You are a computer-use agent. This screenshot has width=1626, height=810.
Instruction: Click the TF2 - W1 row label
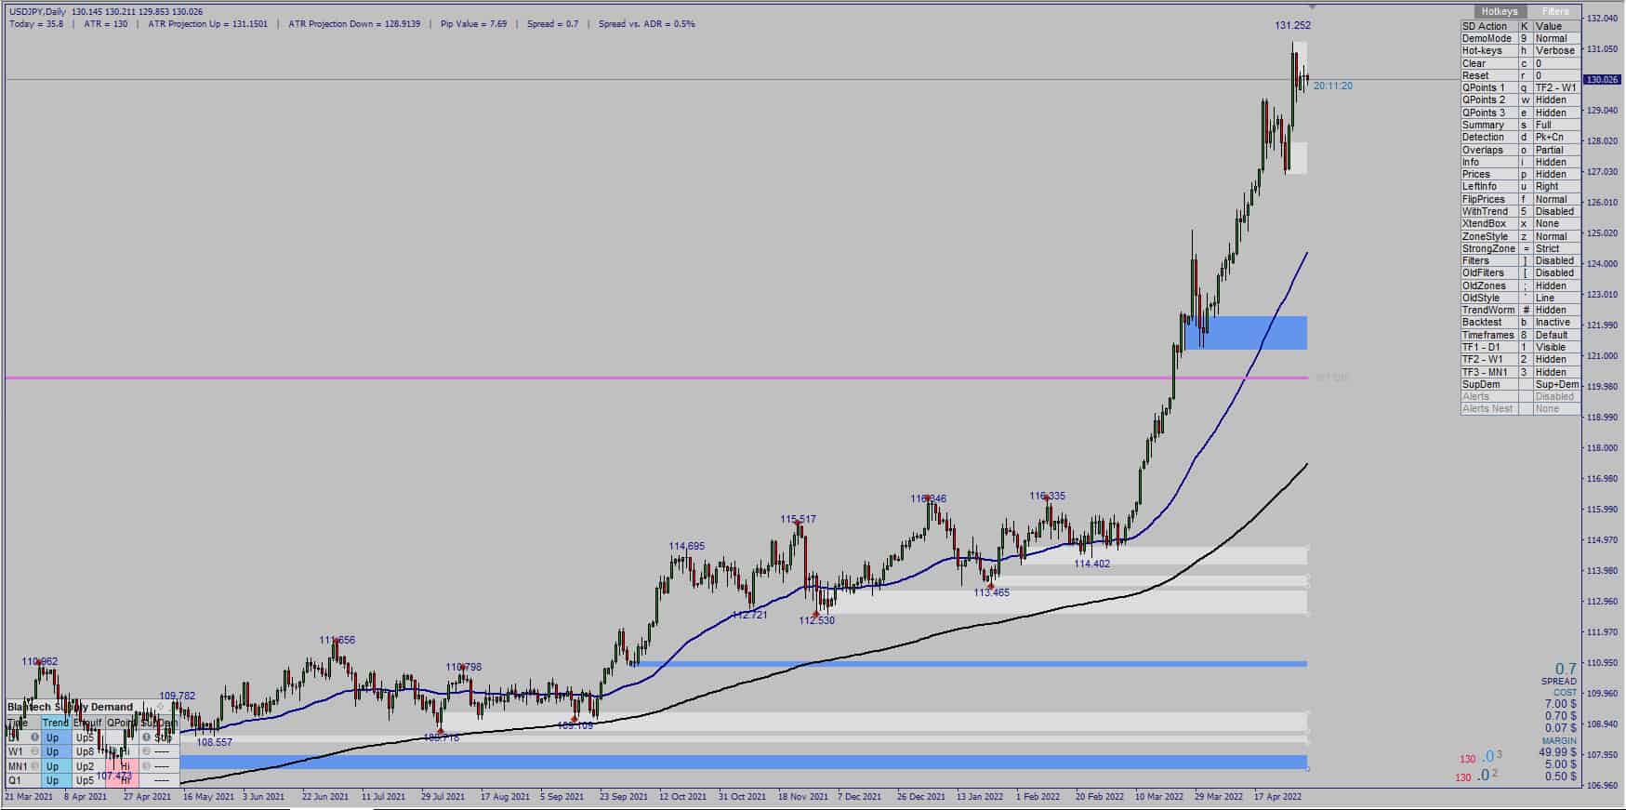click(1489, 359)
